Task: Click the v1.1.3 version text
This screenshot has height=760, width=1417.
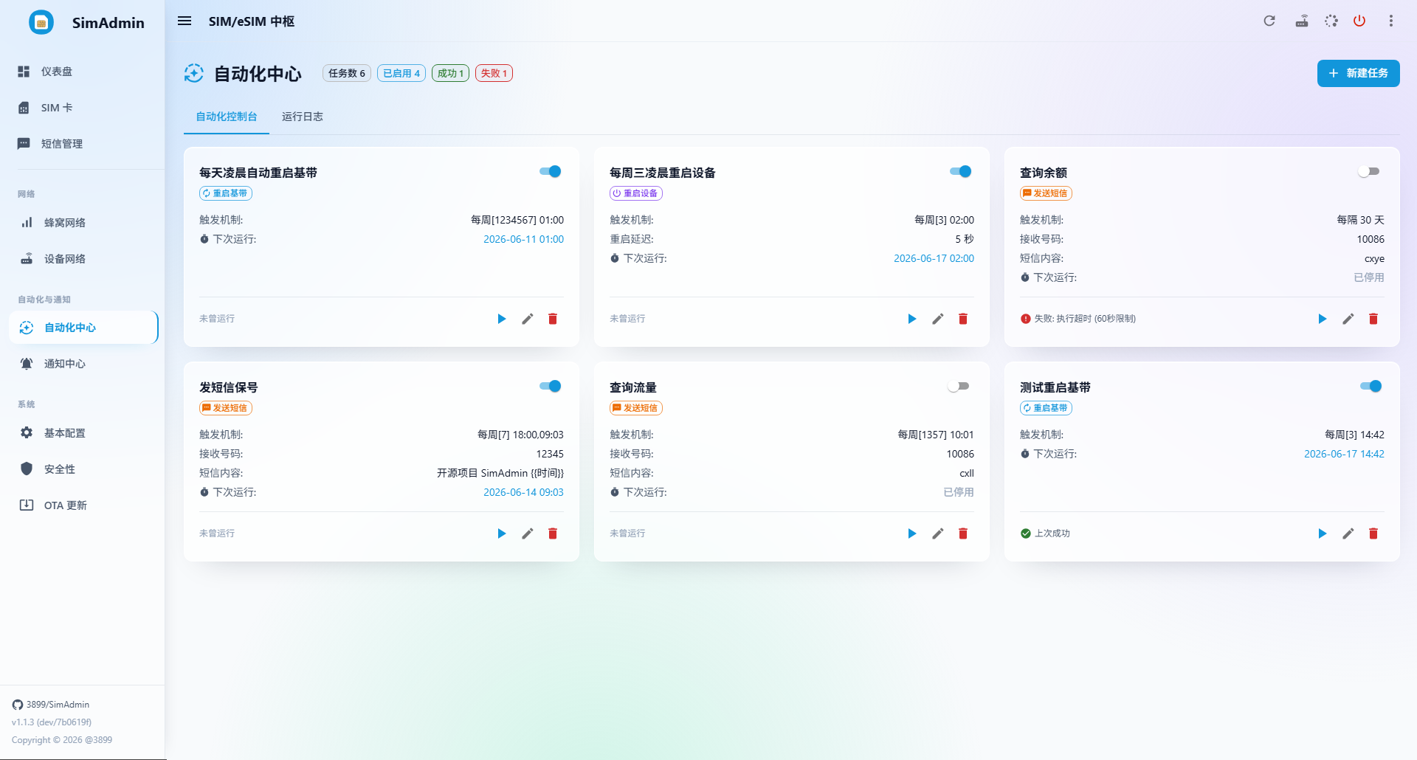Action: pyautogui.click(x=52, y=722)
